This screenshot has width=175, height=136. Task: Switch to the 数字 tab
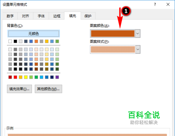pos(10,16)
